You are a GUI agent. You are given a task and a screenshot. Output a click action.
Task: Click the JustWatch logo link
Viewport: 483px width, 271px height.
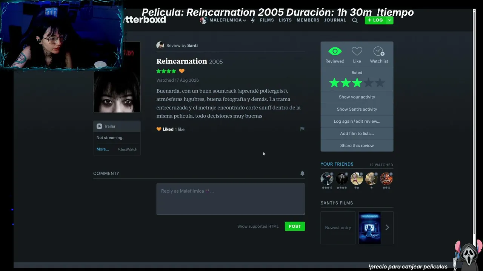[127, 149]
